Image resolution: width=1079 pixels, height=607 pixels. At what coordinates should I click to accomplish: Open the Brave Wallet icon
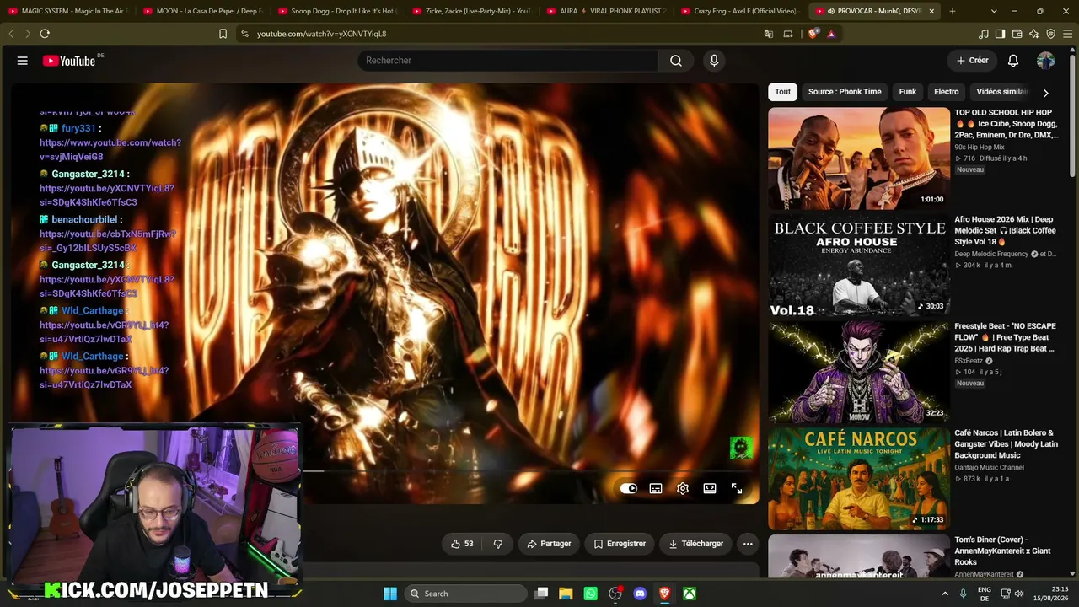point(1017,34)
